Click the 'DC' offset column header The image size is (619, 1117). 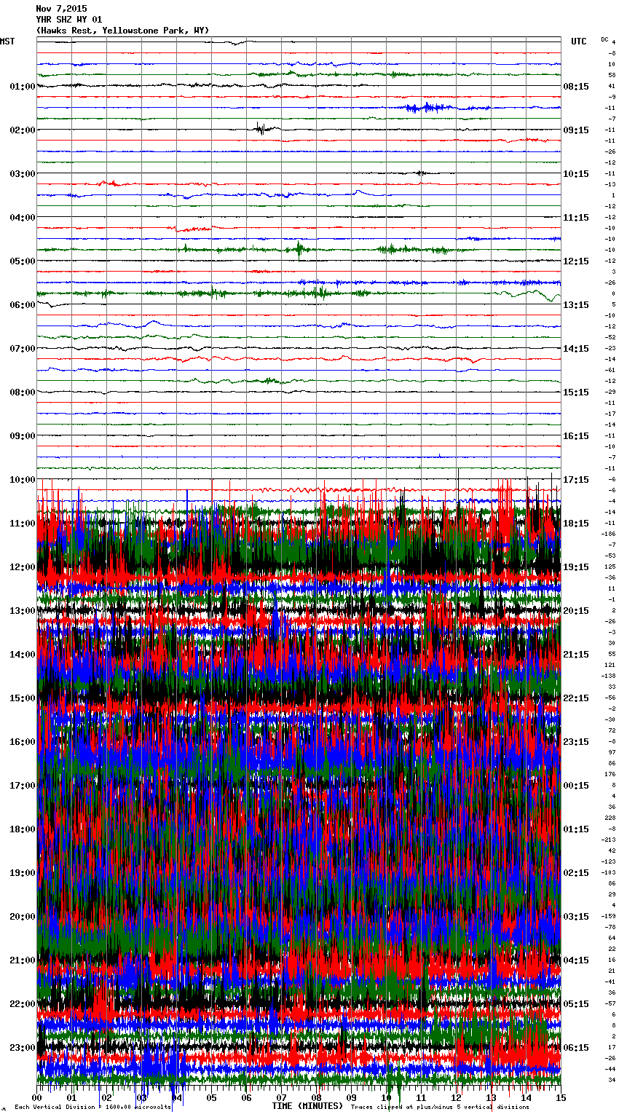(604, 39)
